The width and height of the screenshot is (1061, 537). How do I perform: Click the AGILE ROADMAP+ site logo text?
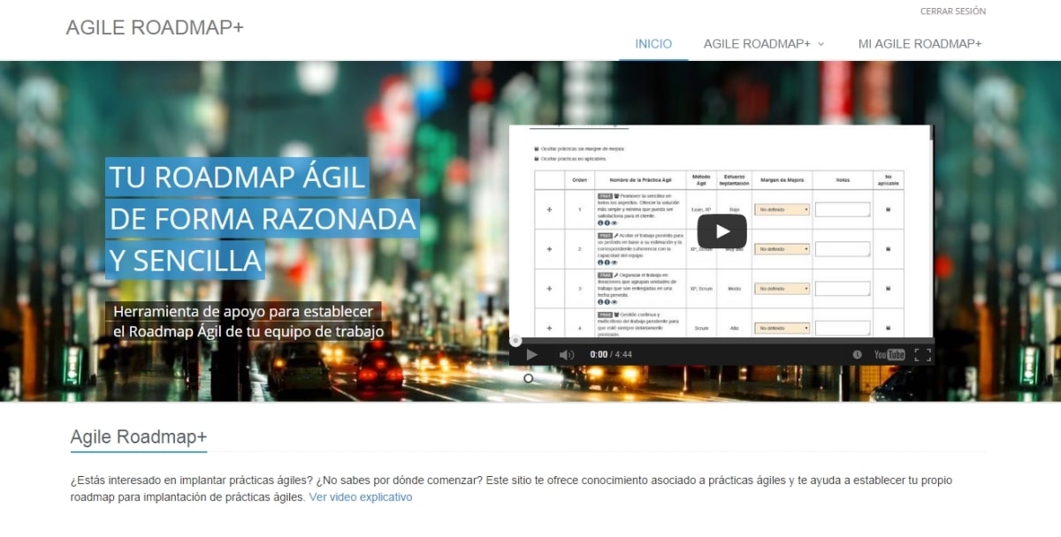pos(155,27)
